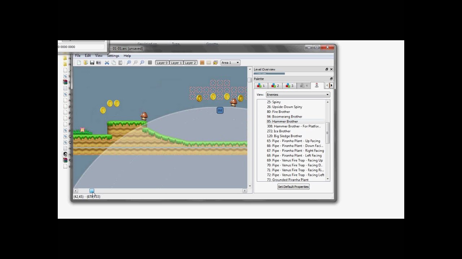Select 67: Pipe - Piranha Plant - Right Facing
Screen dimensions: 462x259
coord(295,151)
